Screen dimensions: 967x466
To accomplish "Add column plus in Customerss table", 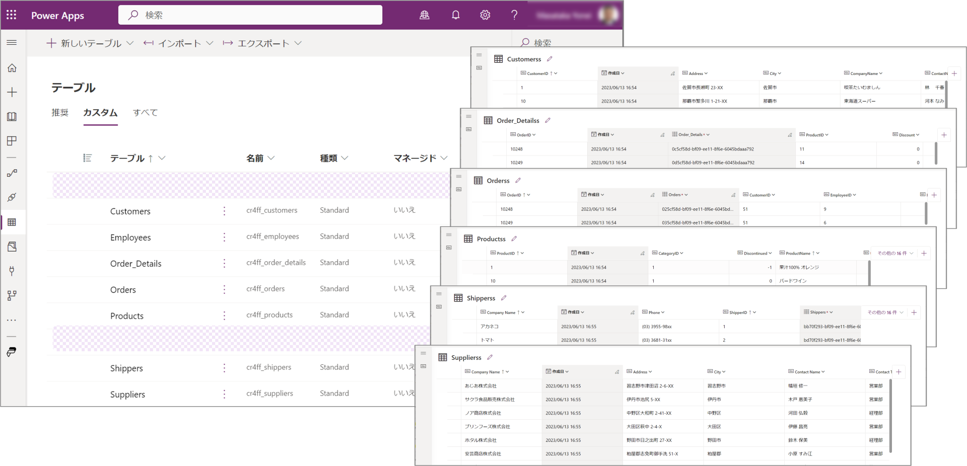I will (x=954, y=73).
